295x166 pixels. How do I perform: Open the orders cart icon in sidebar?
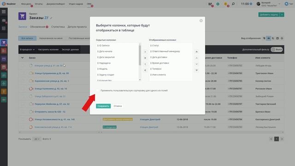click(x=4, y=43)
